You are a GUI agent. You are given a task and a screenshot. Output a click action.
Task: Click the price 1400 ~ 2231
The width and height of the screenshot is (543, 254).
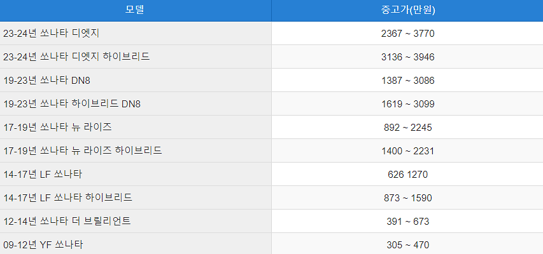point(407,151)
